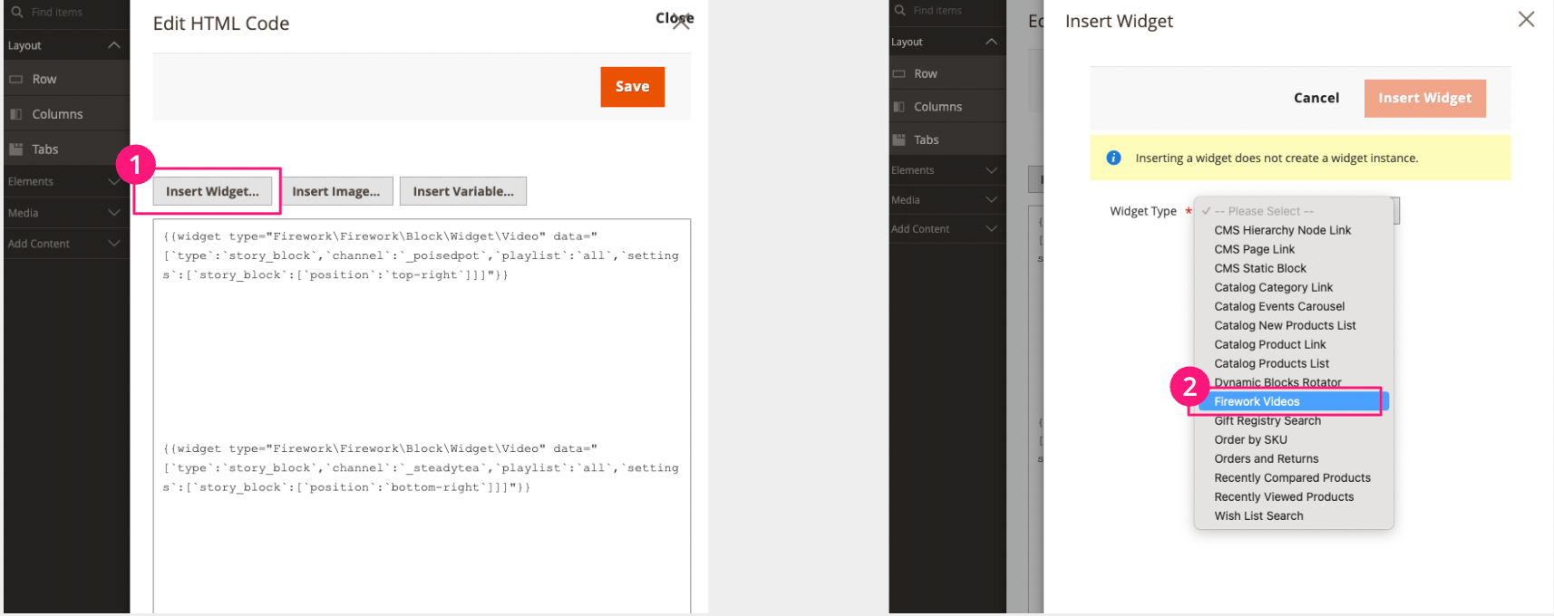Select Dynamic Blocks Rotator option
Image resolution: width=1554 pixels, height=616 pixels.
(1277, 382)
